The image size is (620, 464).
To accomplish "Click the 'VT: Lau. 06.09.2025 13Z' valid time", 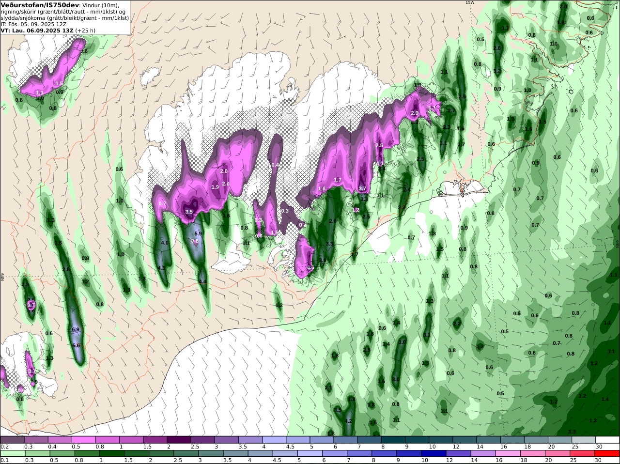I will (37, 30).
